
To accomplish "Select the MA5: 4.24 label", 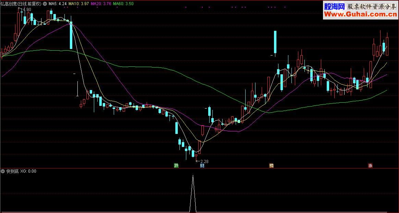I will click(x=58, y=4).
